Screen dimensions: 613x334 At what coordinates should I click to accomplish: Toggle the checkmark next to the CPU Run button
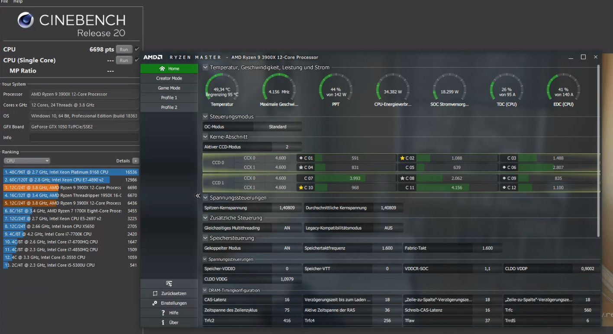pos(137,49)
